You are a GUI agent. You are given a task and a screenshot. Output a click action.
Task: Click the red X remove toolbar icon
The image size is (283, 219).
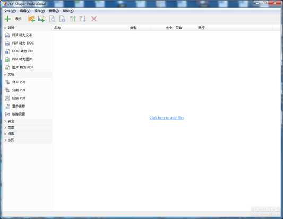pos(94,19)
